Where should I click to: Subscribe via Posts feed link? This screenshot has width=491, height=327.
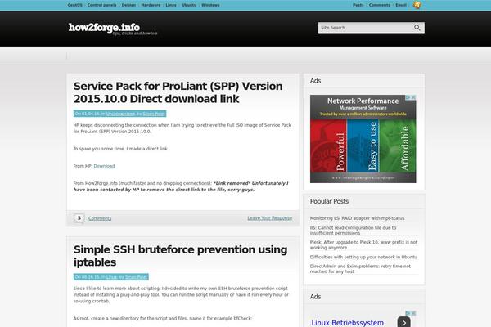tap(358, 5)
